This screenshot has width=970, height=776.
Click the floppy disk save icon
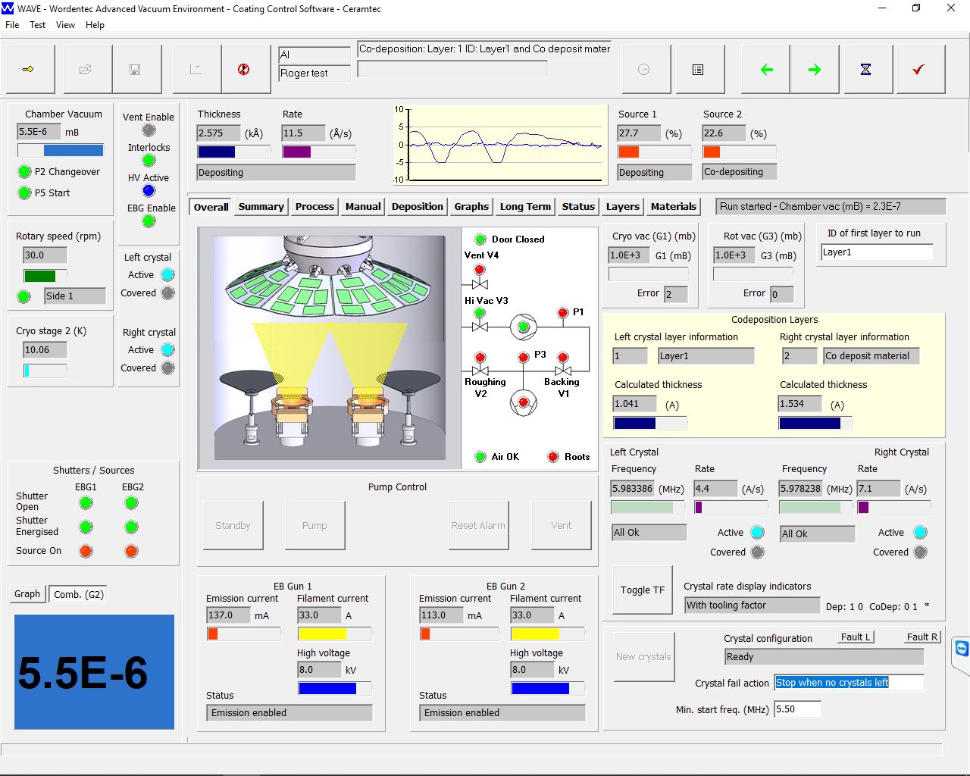pos(136,69)
